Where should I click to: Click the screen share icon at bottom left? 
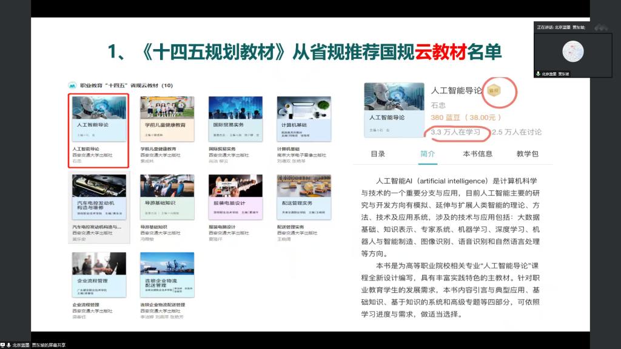pos(4,345)
